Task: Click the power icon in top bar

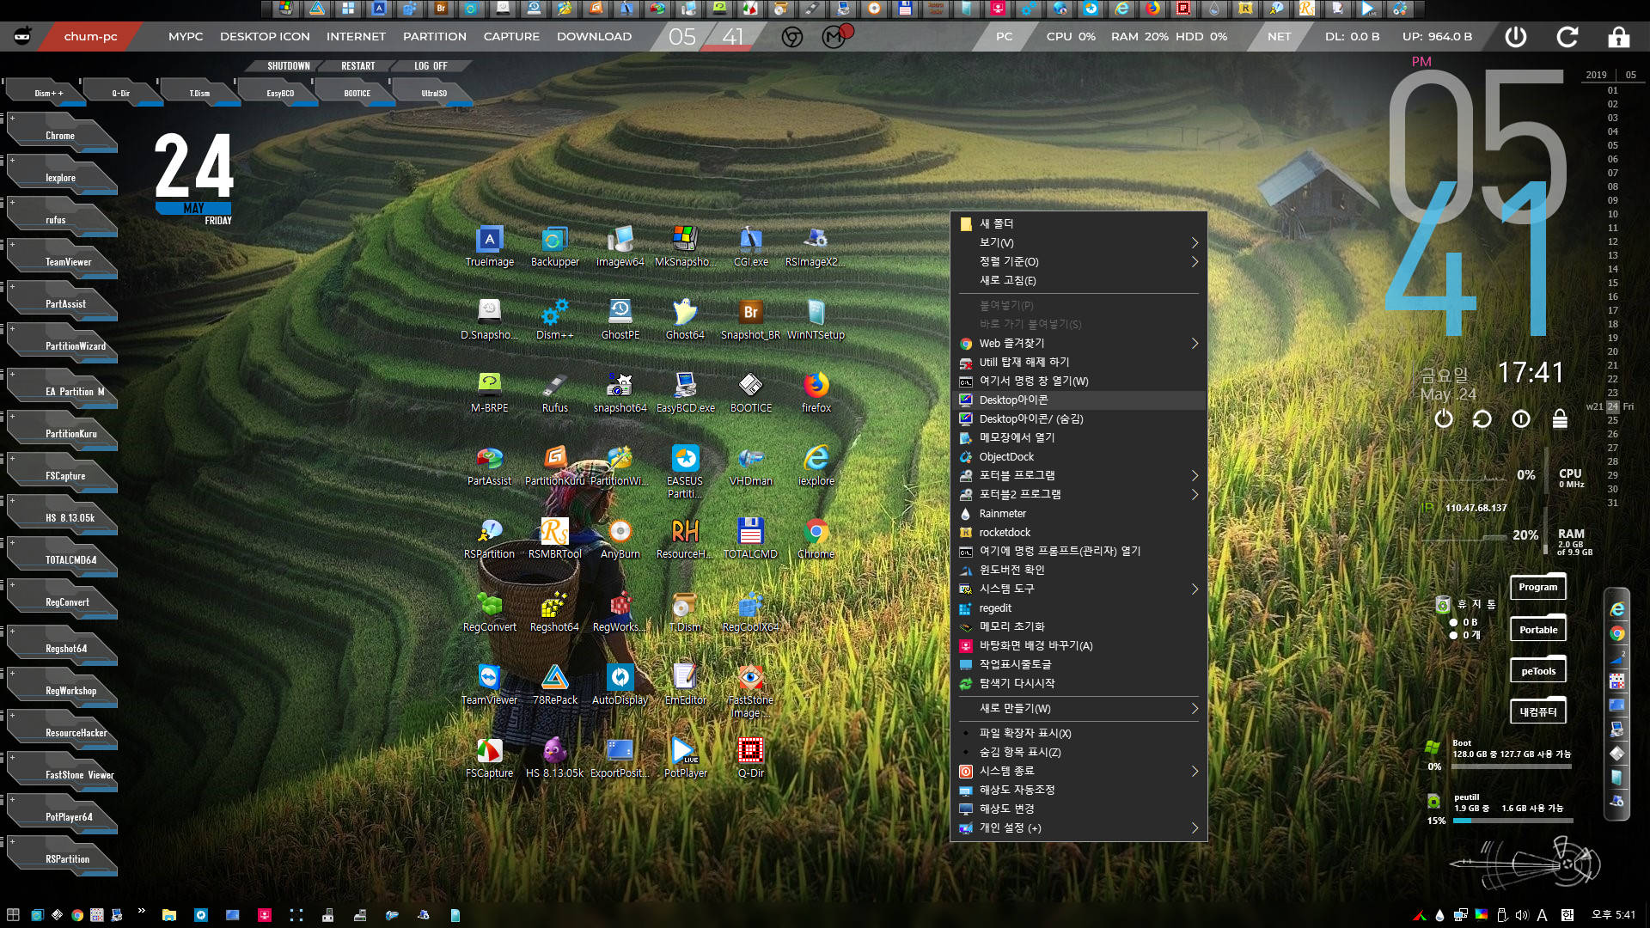Action: click(1516, 37)
